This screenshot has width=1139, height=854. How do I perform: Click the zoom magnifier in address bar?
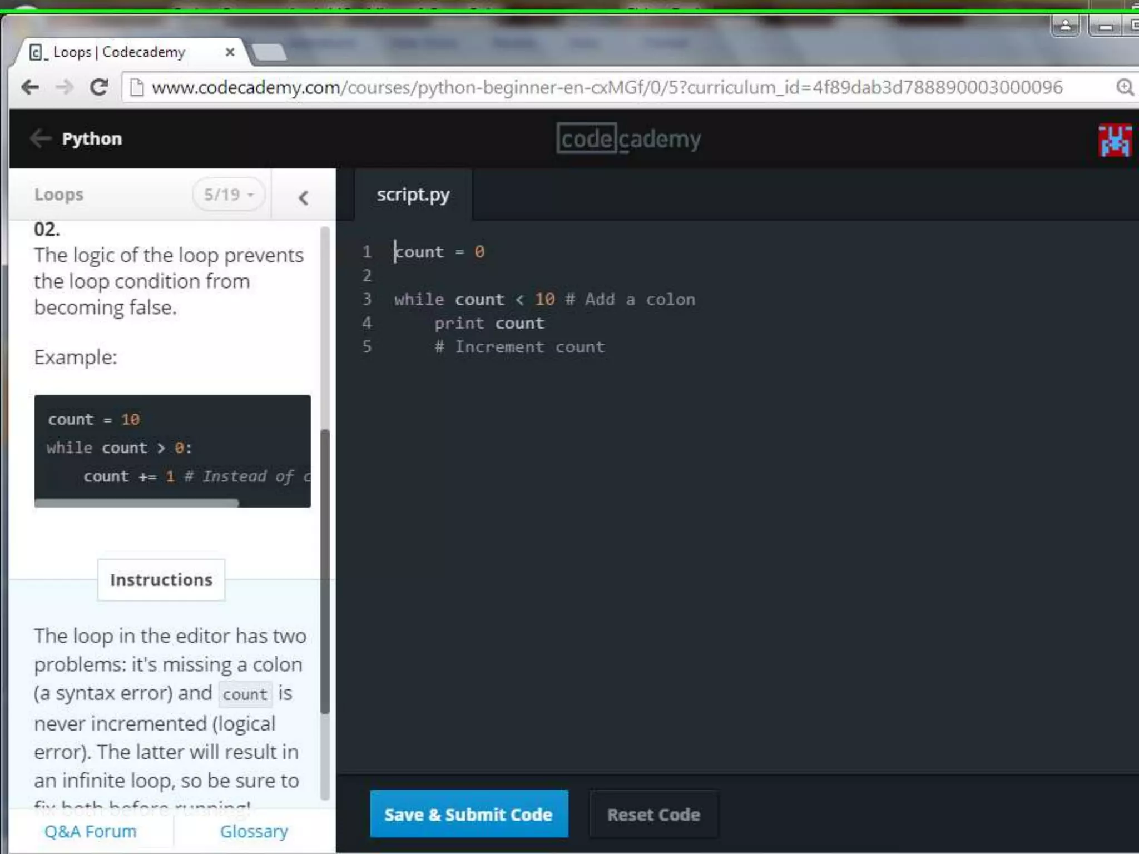pos(1125,87)
